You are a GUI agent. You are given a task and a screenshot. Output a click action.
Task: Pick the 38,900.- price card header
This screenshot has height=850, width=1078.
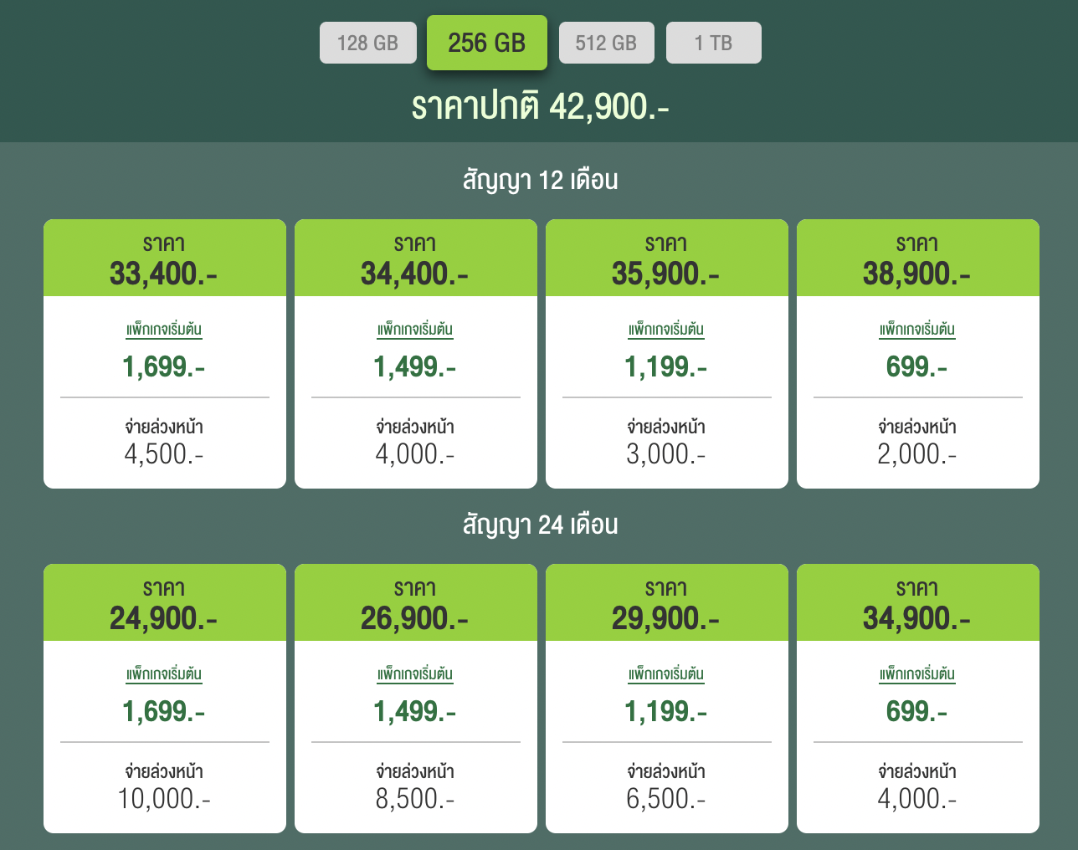point(917,259)
